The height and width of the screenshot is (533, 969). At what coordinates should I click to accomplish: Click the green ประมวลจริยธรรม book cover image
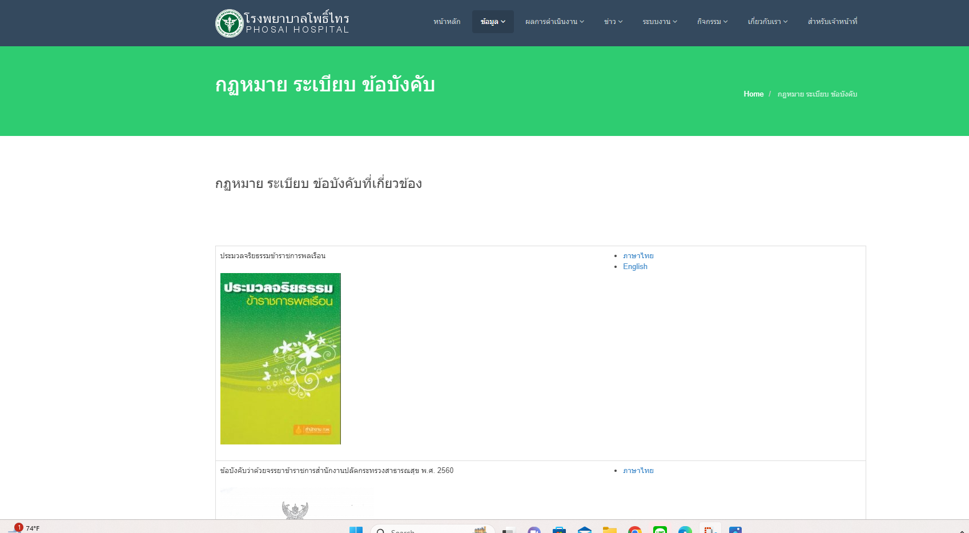click(x=280, y=359)
